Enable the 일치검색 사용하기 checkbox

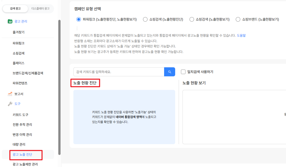click(183, 72)
